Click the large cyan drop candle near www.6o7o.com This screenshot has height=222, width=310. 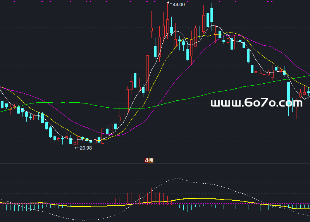288,93
